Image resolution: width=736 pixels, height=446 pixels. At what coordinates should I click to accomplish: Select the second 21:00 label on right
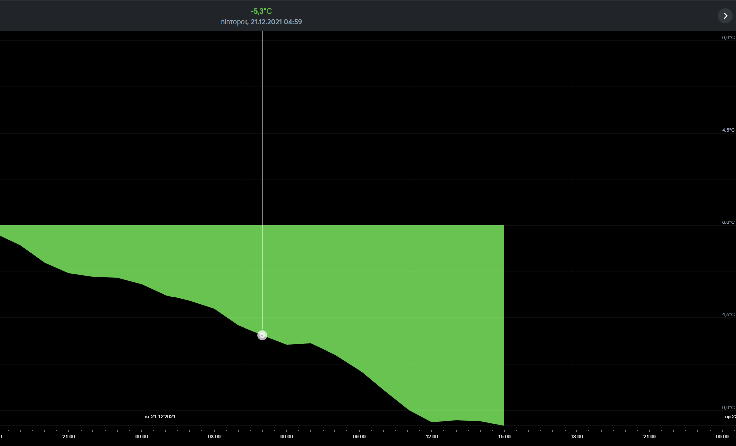tap(650, 437)
